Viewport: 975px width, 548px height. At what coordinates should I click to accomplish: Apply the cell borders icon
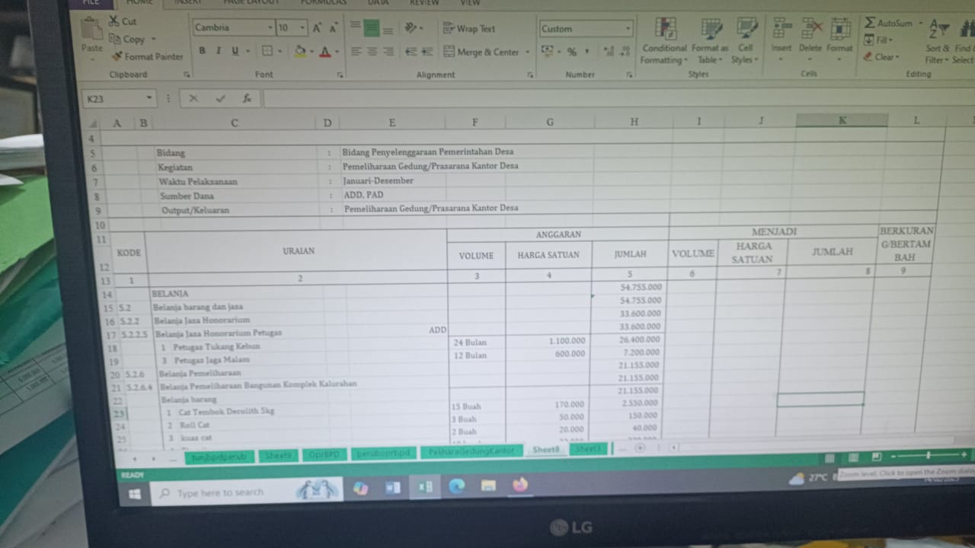267,51
